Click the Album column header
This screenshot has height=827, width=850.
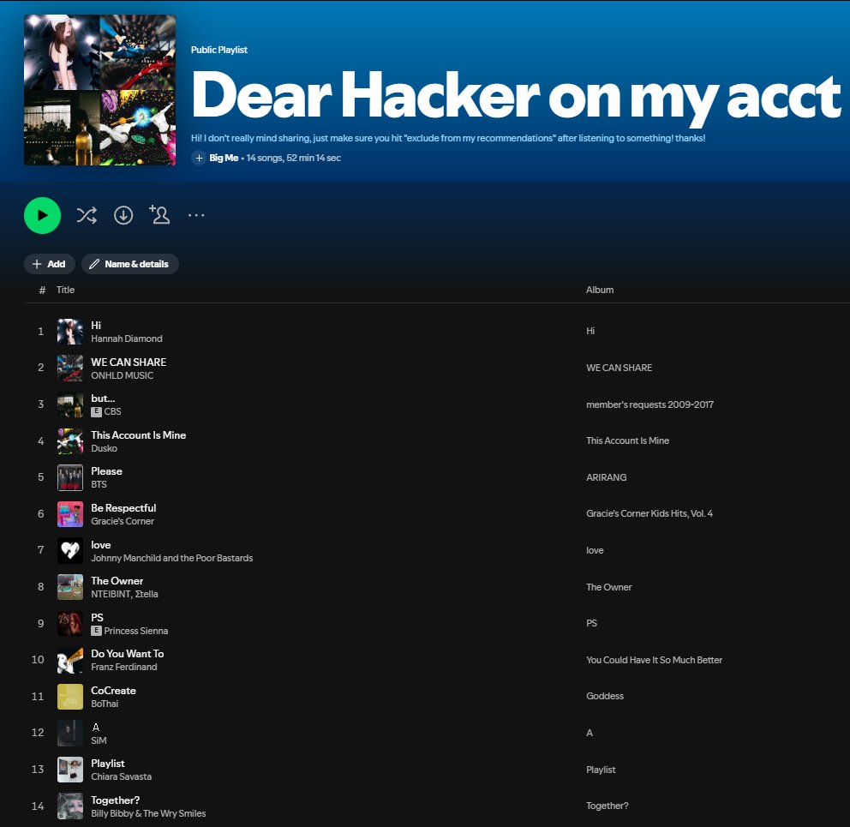click(600, 290)
